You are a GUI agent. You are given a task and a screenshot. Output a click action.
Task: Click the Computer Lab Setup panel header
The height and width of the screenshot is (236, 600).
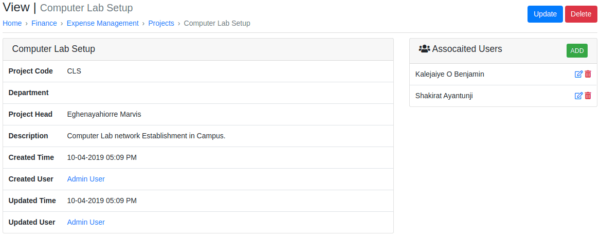(198, 49)
